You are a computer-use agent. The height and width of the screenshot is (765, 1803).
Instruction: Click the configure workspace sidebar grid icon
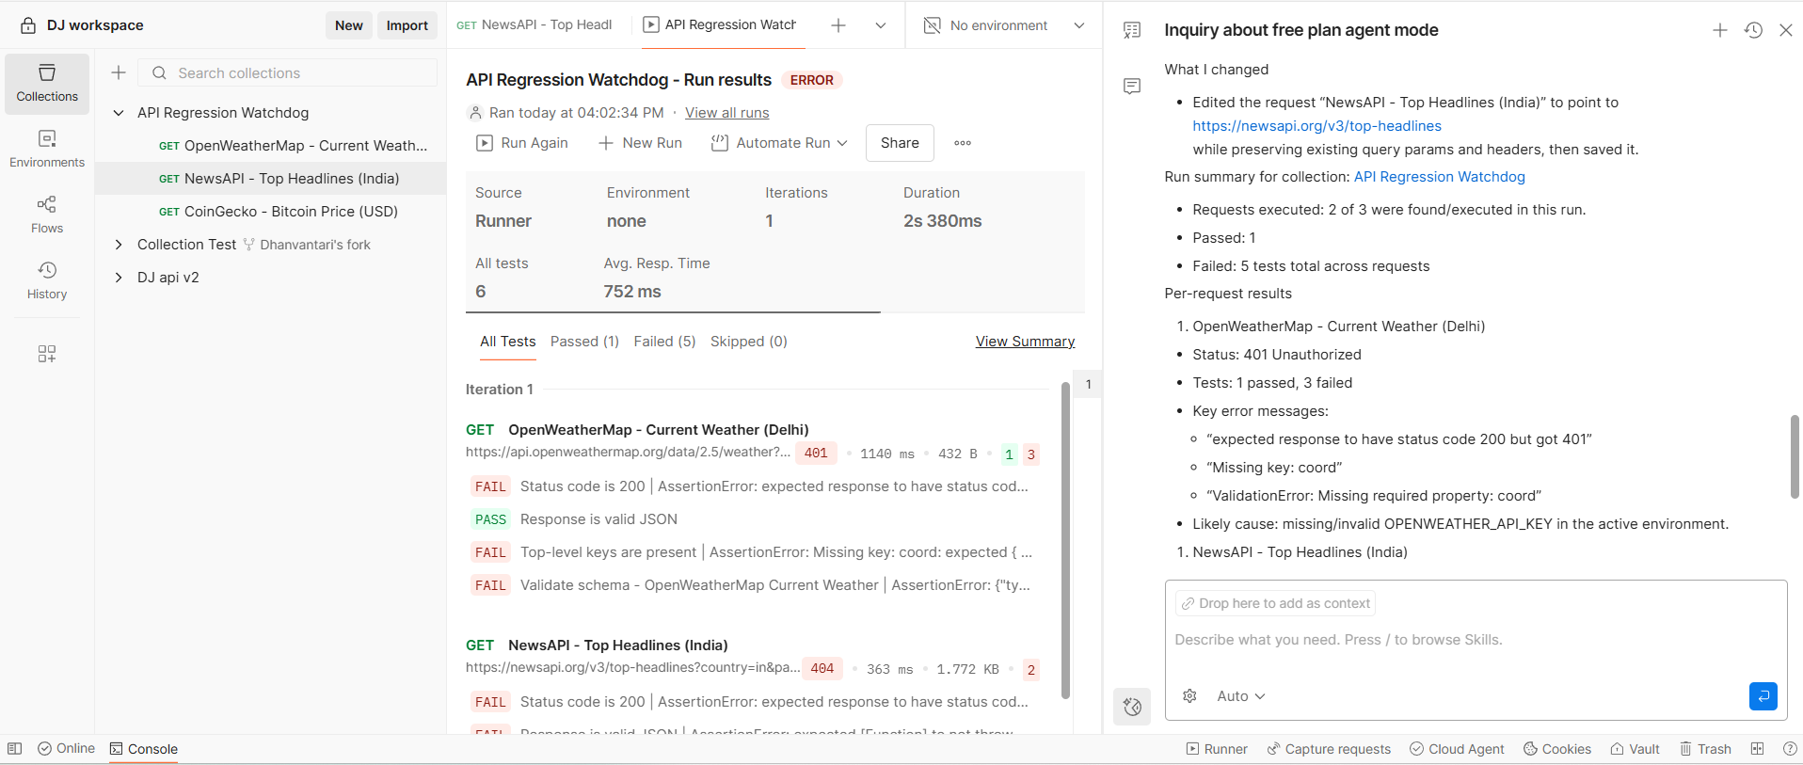click(47, 354)
